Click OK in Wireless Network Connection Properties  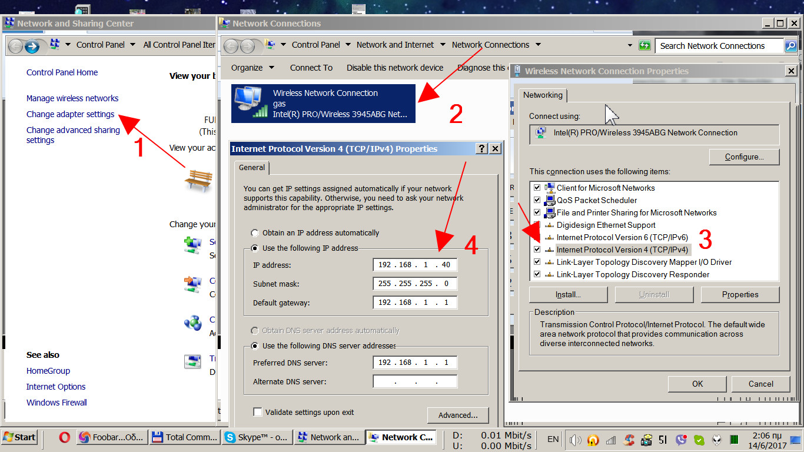697,384
